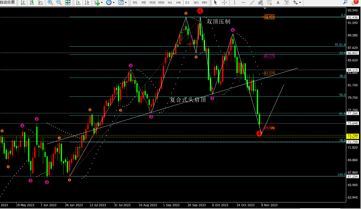The height and width of the screenshot is (209, 361).
Task: Click the 20 Sep 2023 date label
Action: (x=197, y=205)
